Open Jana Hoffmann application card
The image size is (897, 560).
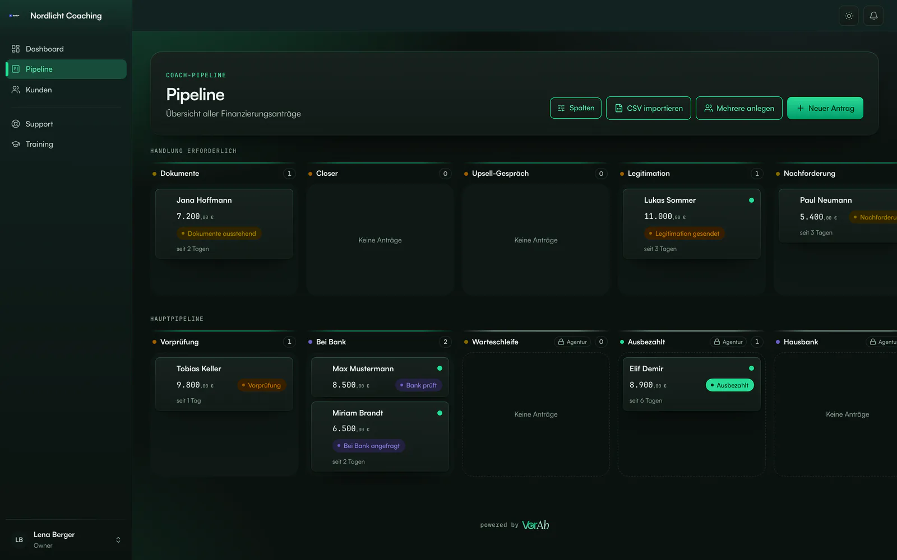click(224, 223)
